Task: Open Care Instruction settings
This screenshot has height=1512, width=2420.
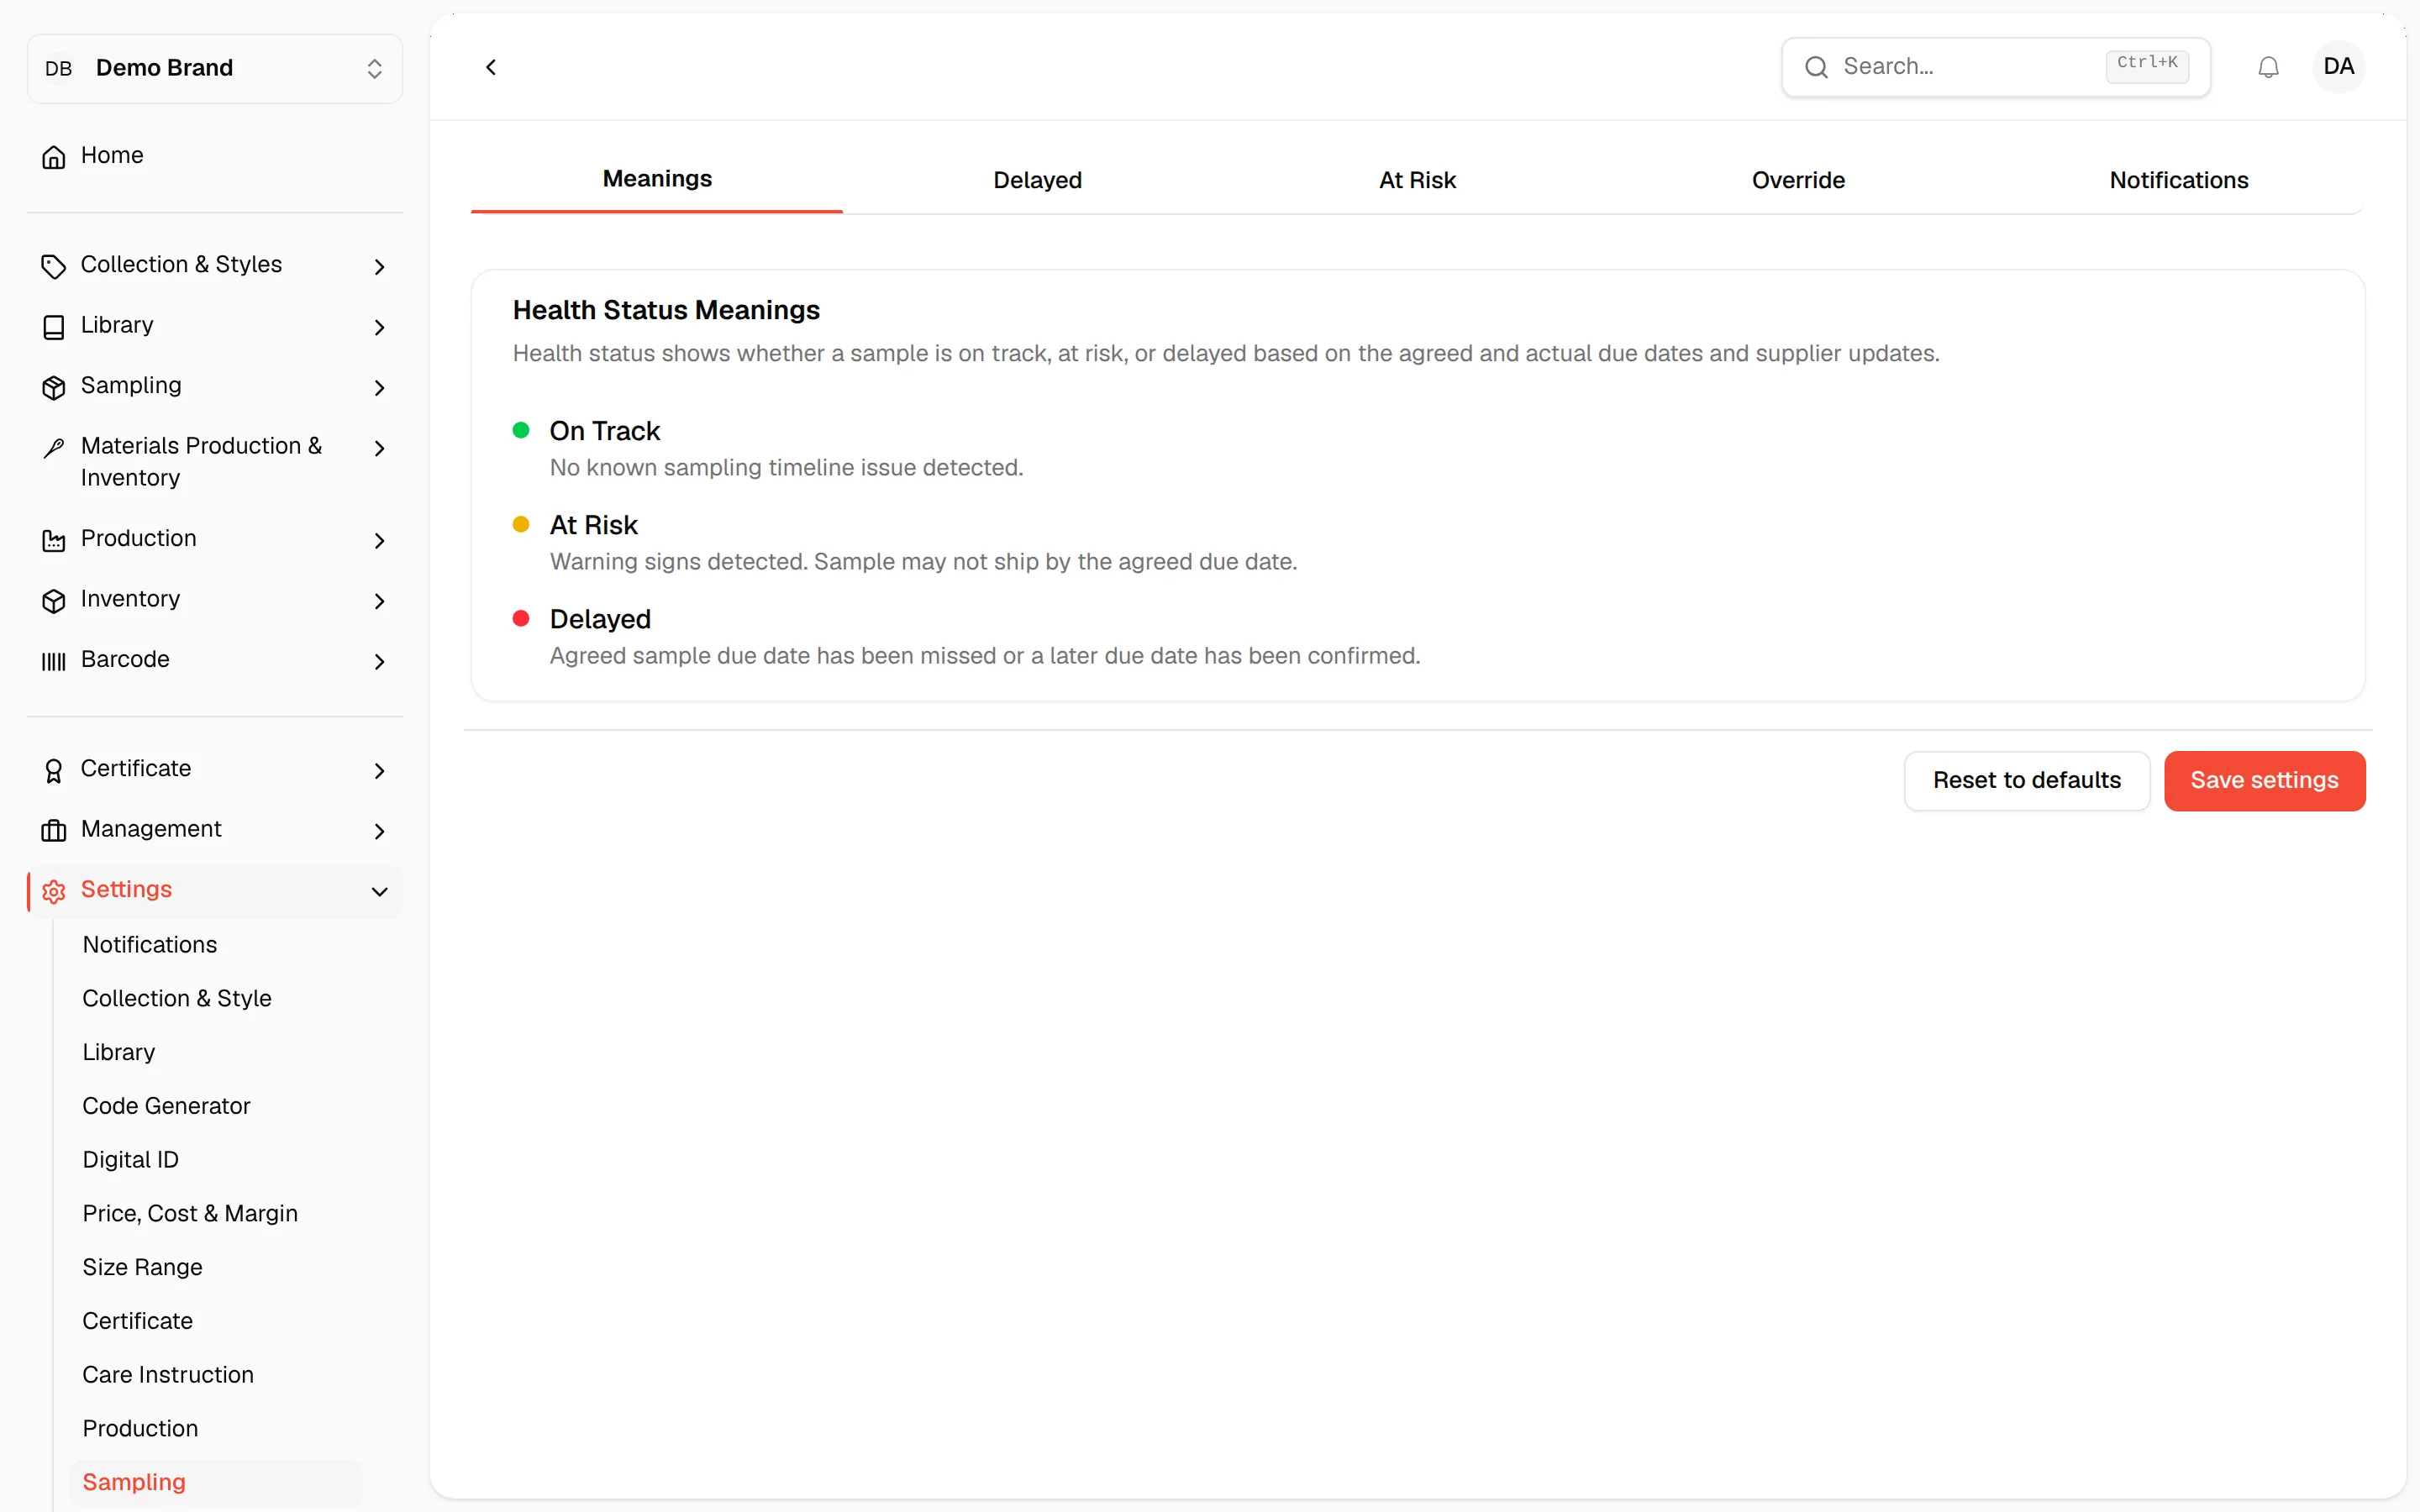Action: point(168,1374)
